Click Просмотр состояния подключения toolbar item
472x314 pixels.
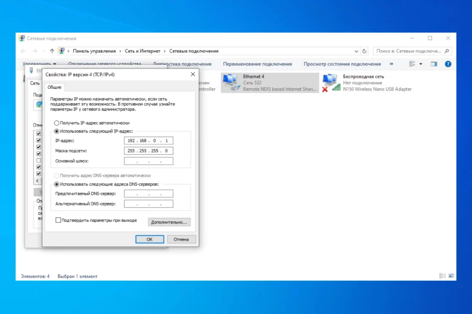pos(342,64)
